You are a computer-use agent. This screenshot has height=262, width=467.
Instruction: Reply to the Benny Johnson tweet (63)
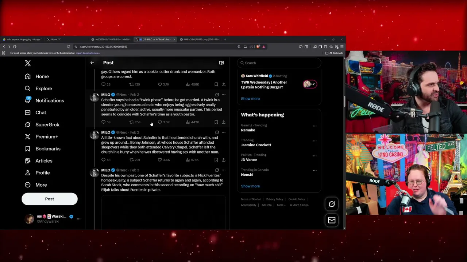[x=105, y=160]
